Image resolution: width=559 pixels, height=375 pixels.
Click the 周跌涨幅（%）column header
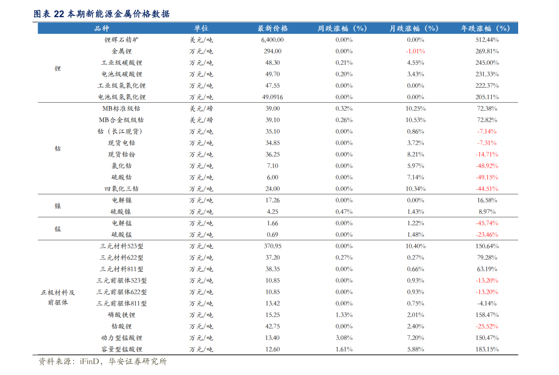coord(344,28)
